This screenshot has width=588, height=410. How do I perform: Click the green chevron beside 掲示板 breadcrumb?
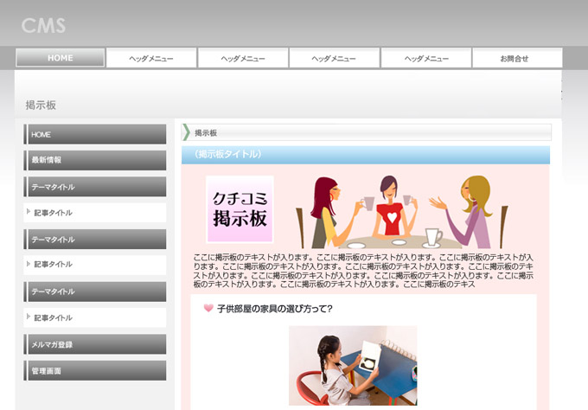[x=186, y=132]
